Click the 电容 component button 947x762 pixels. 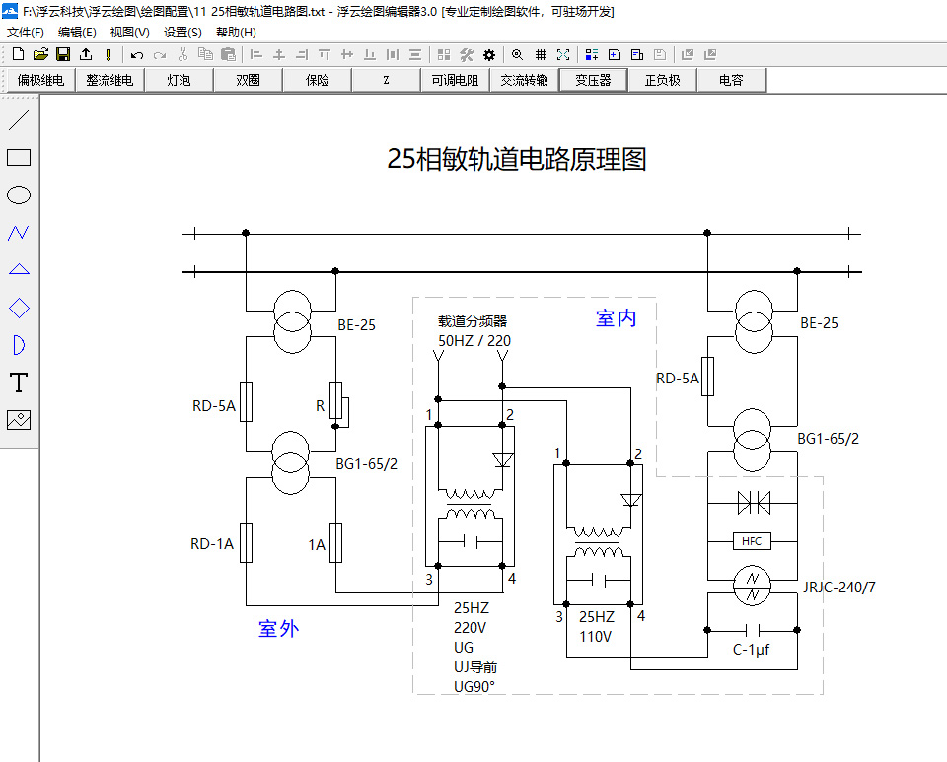click(731, 80)
